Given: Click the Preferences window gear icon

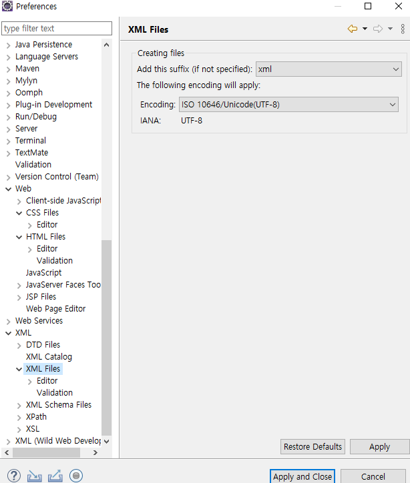Looking at the screenshot, I should click(7, 6).
